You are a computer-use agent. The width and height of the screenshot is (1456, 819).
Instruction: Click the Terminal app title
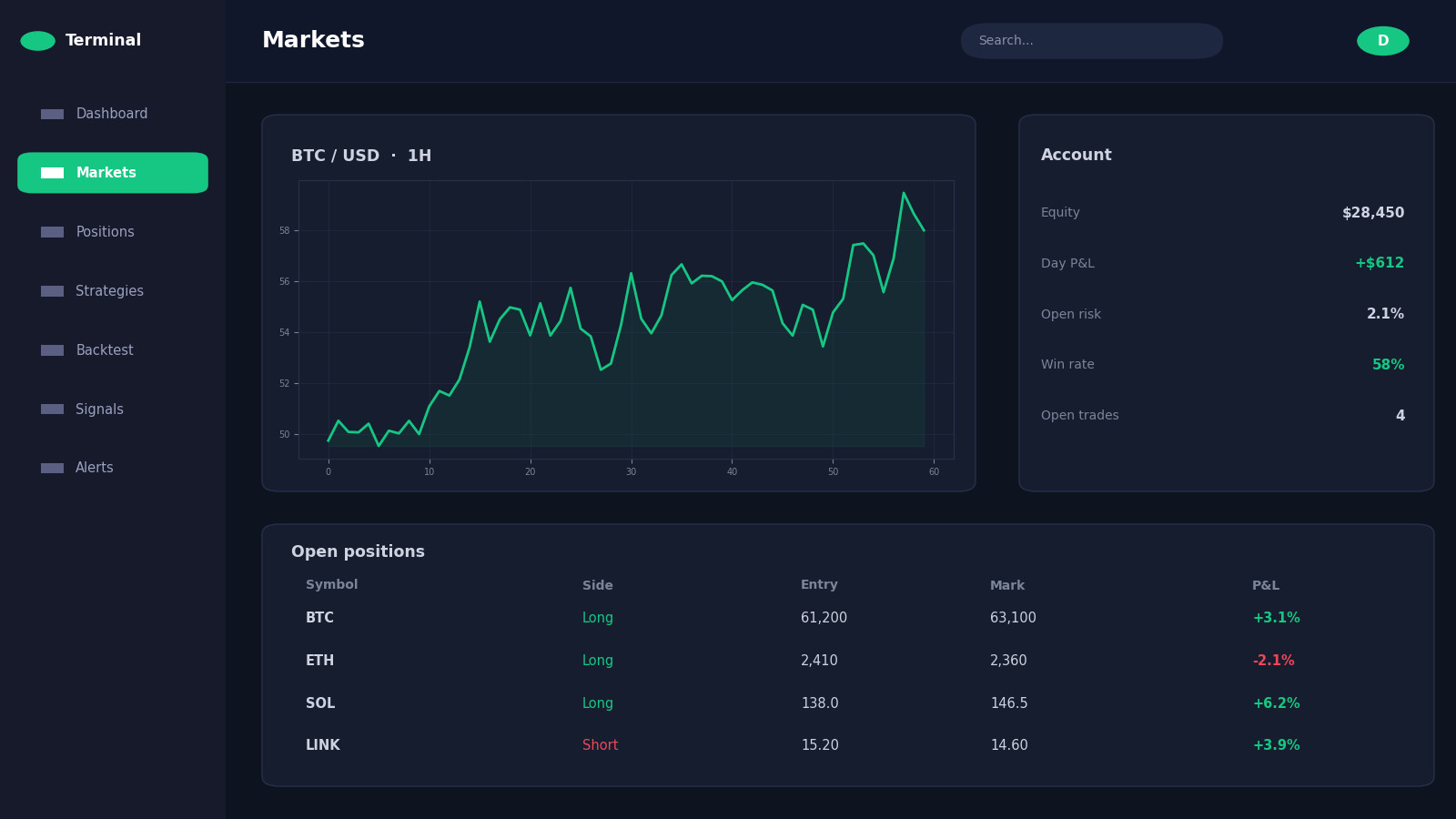coord(103,41)
